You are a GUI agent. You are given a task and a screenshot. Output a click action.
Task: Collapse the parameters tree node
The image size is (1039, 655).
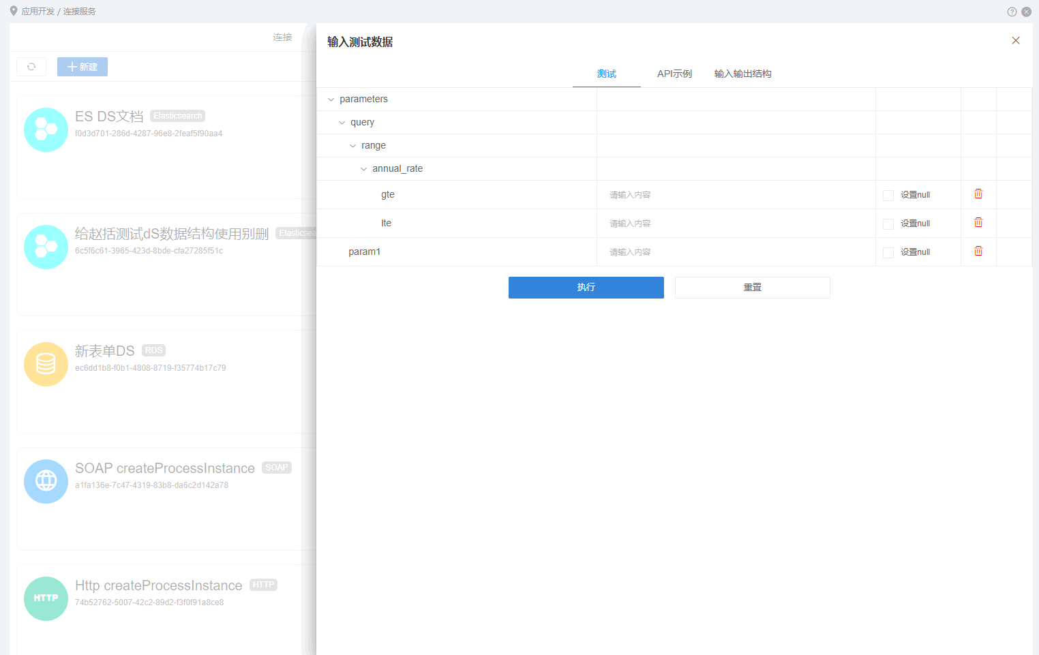(x=331, y=99)
